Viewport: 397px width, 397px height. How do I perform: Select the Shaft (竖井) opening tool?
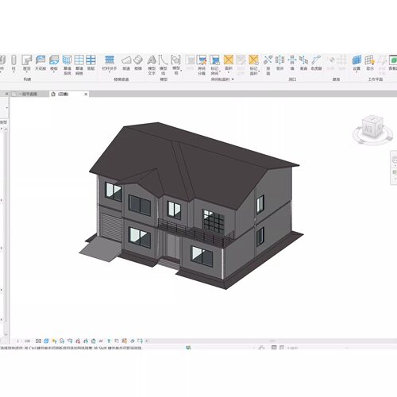[279, 63]
